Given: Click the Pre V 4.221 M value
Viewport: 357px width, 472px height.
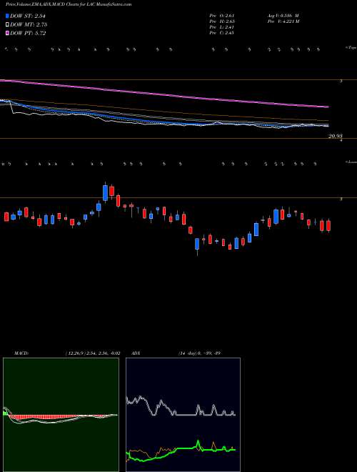Looking at the screenshot, I should pyautogui.click(x=283, y=21).
